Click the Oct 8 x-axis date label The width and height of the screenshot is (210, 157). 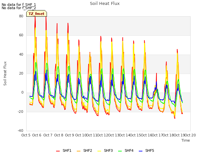(x=59, y=135)
